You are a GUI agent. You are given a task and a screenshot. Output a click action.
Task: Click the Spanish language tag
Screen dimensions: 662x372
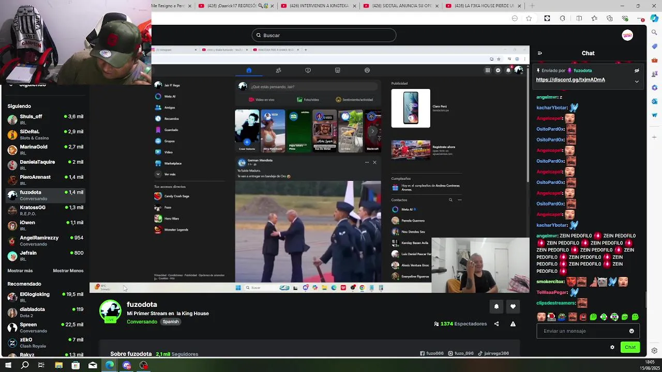click(x=171, y=322)
